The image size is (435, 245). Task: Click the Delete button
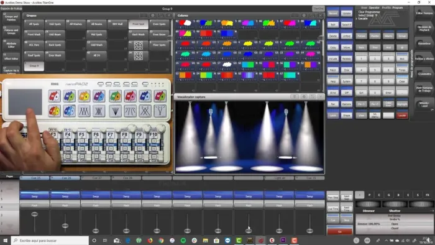(333, 36)
